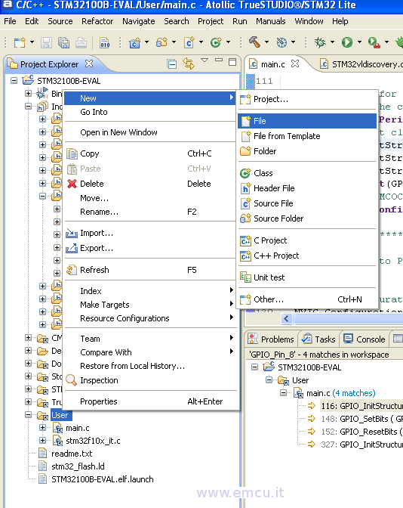Viewport: 403px width, 508px height.
Task: Click the Debug bug icon
Action: pos(320,42)
